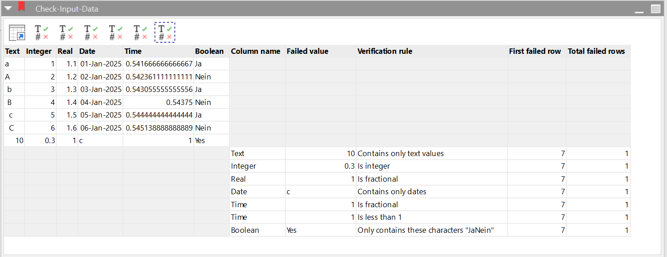Click the red bookmark icon in title bar

point(22,7)
